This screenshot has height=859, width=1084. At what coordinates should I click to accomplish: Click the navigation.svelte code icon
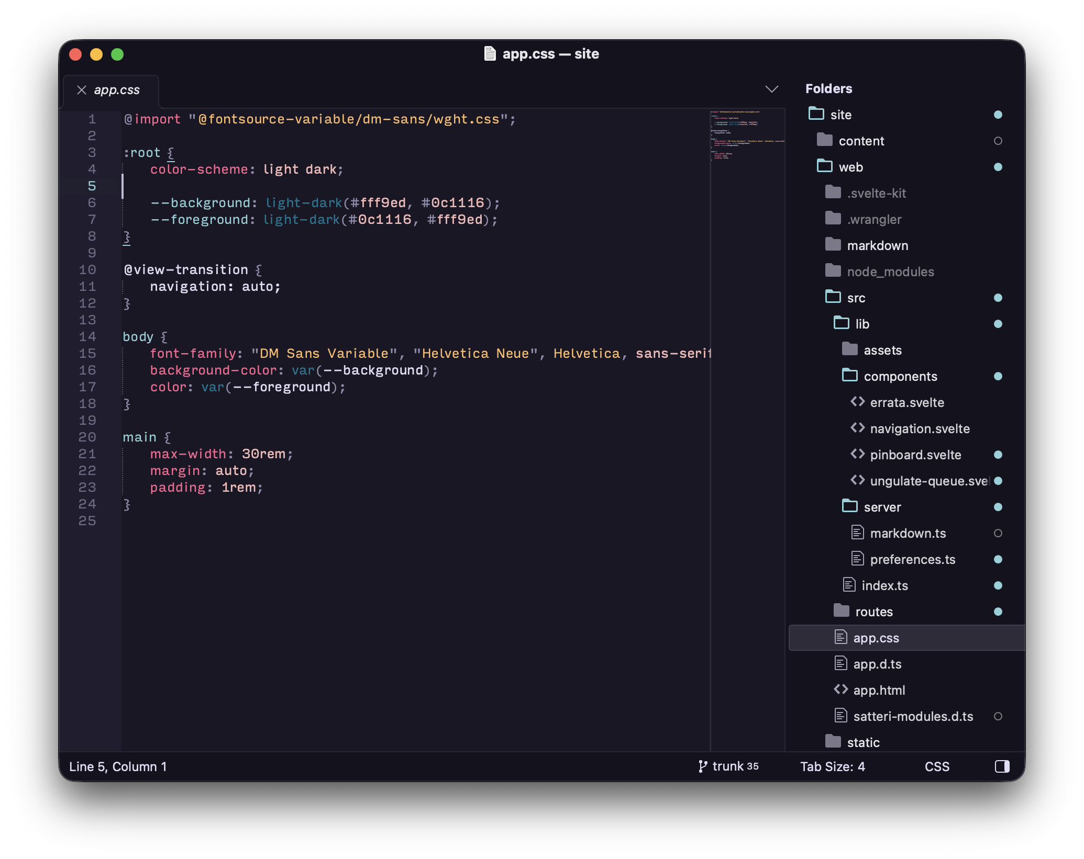coord(857,428)
